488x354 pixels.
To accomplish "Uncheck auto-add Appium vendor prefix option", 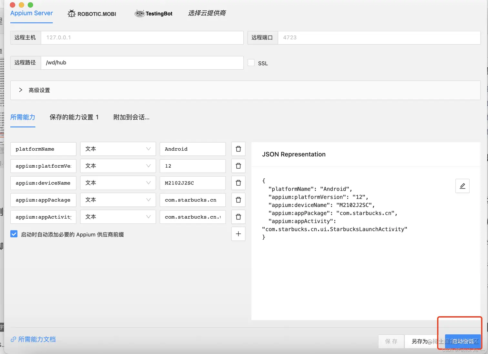I will coord(14,234).
